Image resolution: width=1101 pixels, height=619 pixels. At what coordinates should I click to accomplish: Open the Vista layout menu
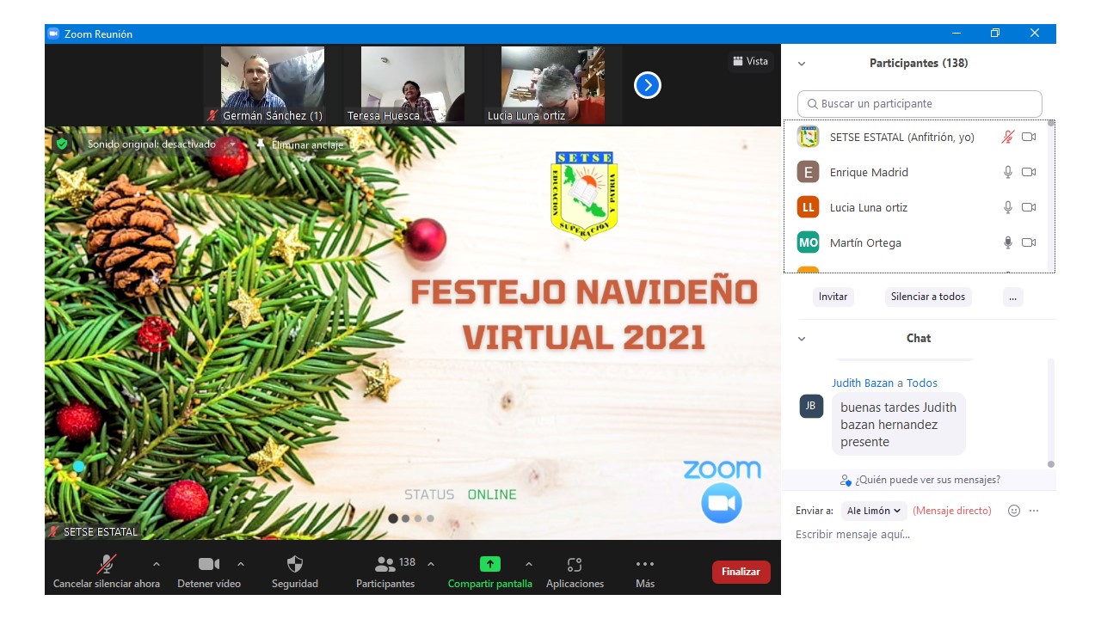pos(750,61)
